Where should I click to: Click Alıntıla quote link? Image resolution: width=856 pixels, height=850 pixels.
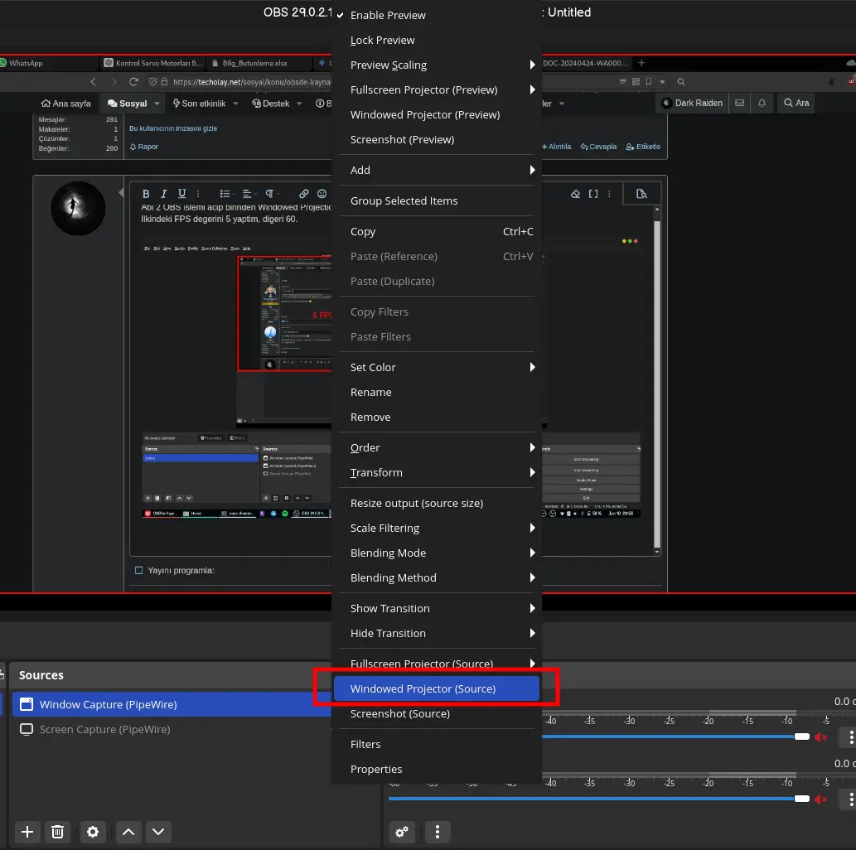[556, 147]
